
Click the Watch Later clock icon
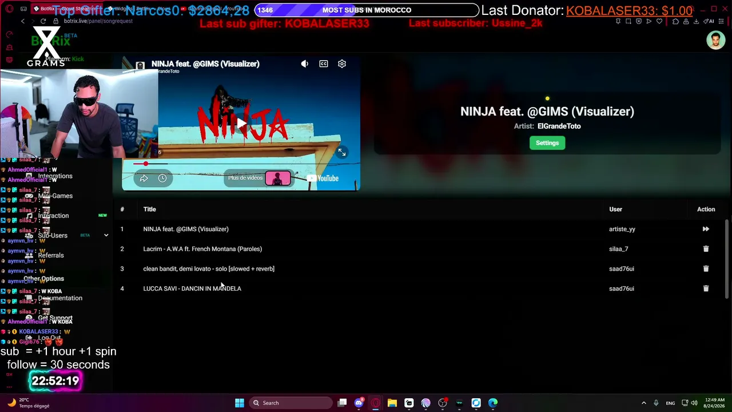pyautogui.click(x=162, y=179)
